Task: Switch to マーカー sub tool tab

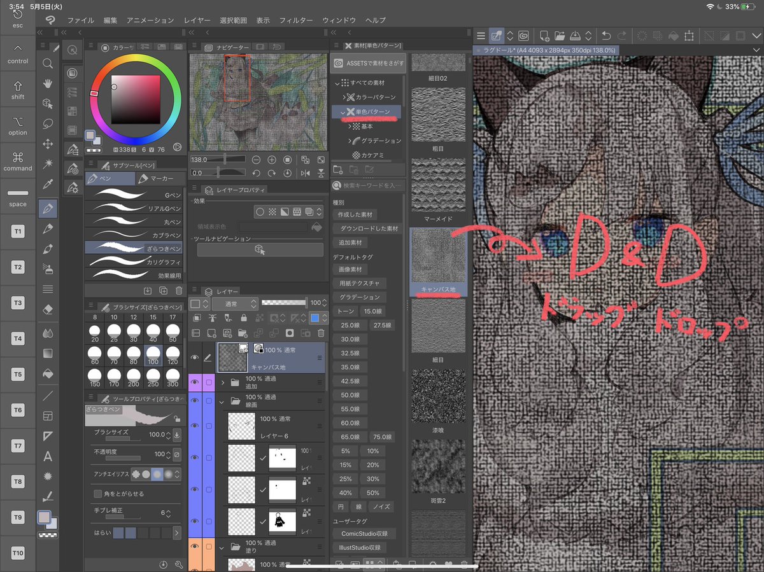Action: [160, 179]
